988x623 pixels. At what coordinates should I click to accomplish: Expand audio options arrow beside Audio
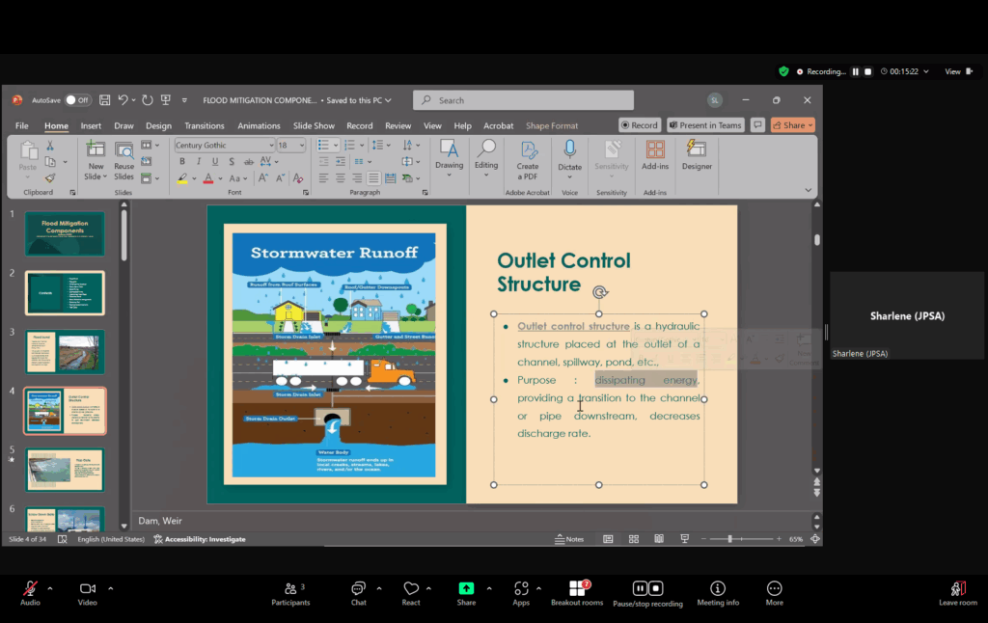pyautogui.click(x=50, y=588)
